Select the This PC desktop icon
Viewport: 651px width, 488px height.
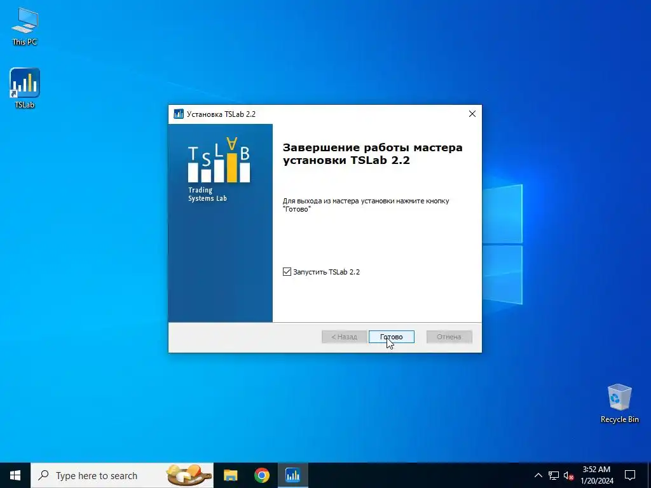[x=25, y=25]
